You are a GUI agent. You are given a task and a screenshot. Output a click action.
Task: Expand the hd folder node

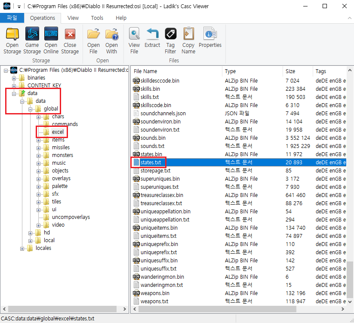click(x=30, y=233)
